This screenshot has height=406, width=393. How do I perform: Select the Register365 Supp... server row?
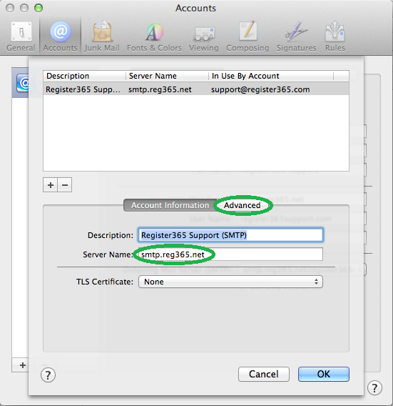(196, 89)
